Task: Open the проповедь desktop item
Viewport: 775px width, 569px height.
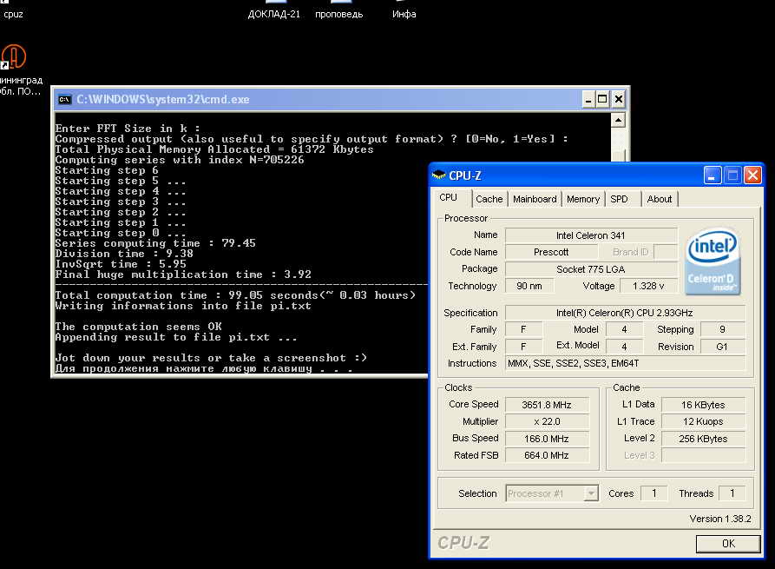Action: (339, 14)
